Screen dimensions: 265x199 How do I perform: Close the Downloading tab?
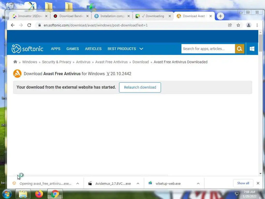(x=170, y=16)
